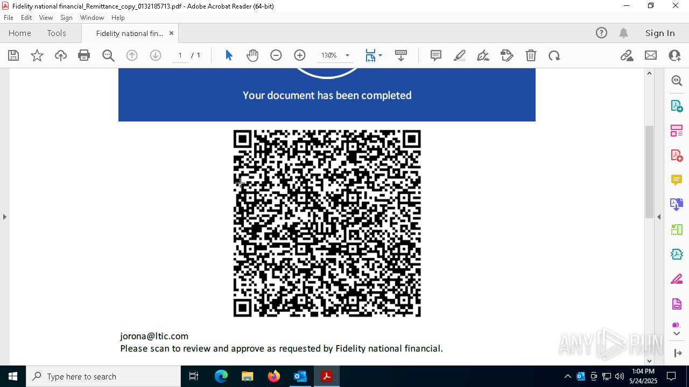Screen dimensions: 689x387
Task: Open Create PDF tool in right pane
Action: [677, 155]
